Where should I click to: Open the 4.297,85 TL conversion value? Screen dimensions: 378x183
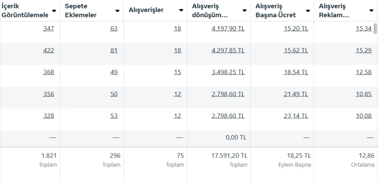[228, 51]
